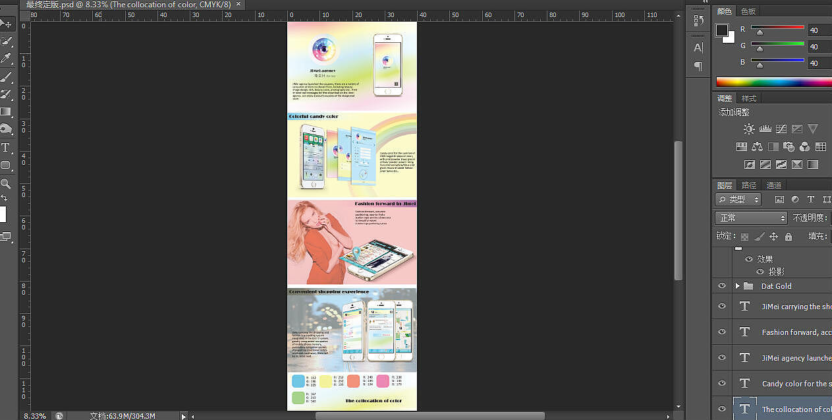
Task: Add a Curves adjustment
Action: tap(781, 129)
